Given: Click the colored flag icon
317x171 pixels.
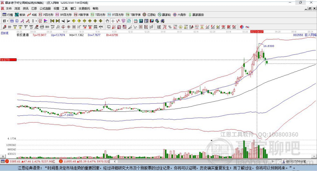Looking at the screenshot, I should [46, 21].
